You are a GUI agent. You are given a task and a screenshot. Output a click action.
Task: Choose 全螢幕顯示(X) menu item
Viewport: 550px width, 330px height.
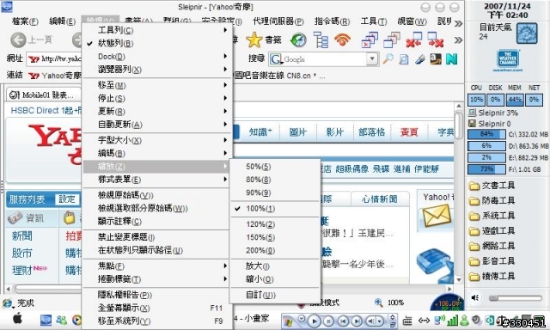[157, 308]
